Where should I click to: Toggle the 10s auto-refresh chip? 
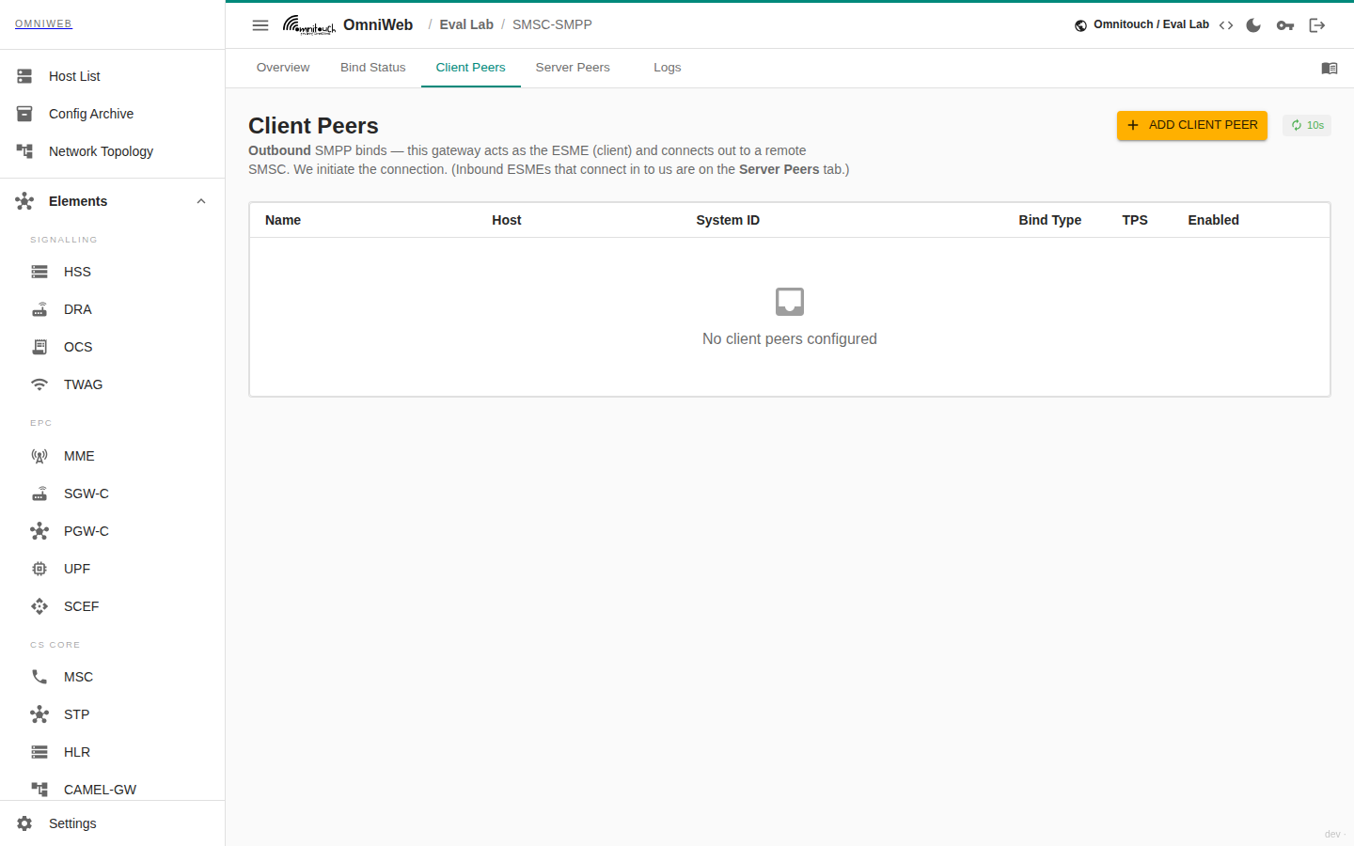tap(1307, 125)
